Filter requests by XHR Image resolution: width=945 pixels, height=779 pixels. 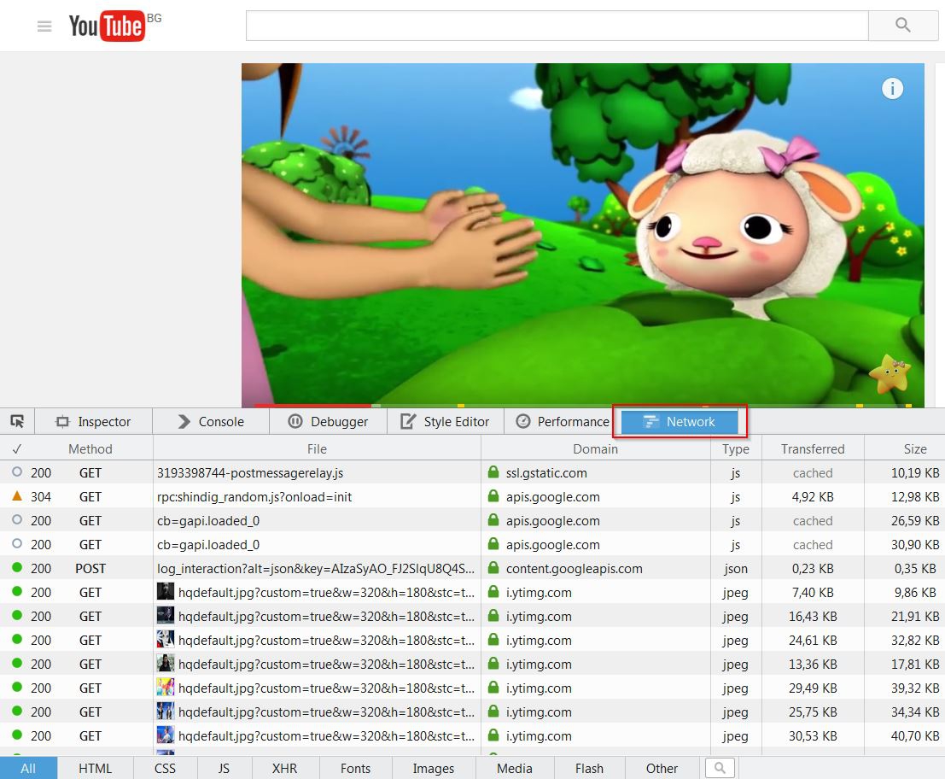coord(284,768)
